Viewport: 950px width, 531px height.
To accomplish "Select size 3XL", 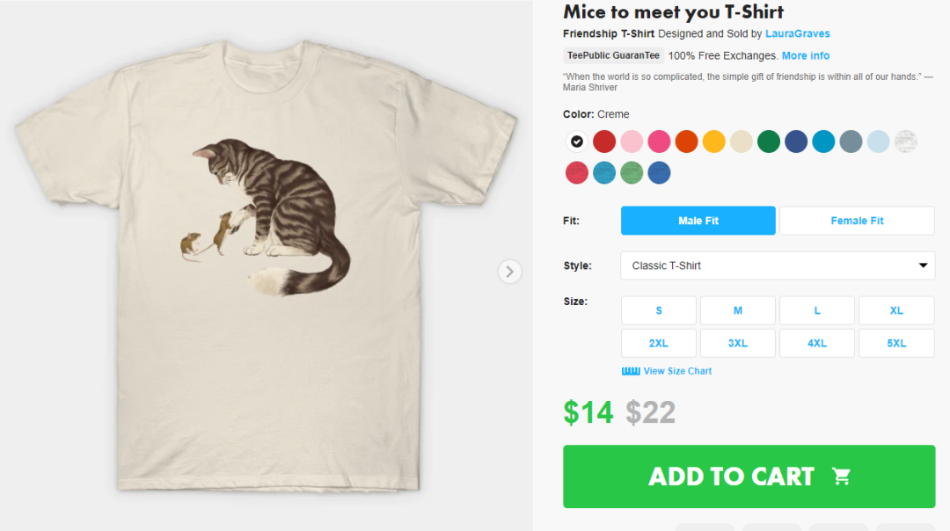I will pyautogui.click(x=738, y=343).
